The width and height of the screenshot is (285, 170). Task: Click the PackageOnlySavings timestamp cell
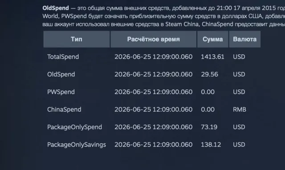[x=153, y=145]
